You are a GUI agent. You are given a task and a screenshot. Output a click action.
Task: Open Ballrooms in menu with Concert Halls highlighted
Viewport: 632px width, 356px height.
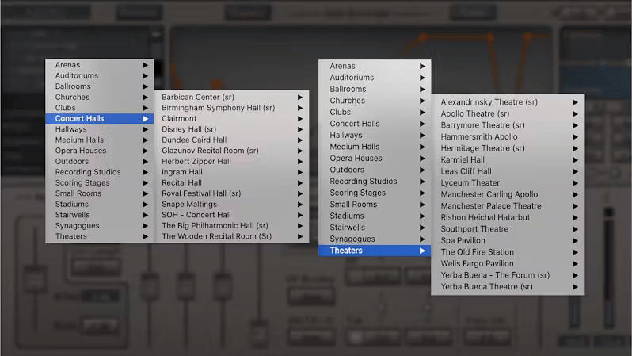(100, 86)
